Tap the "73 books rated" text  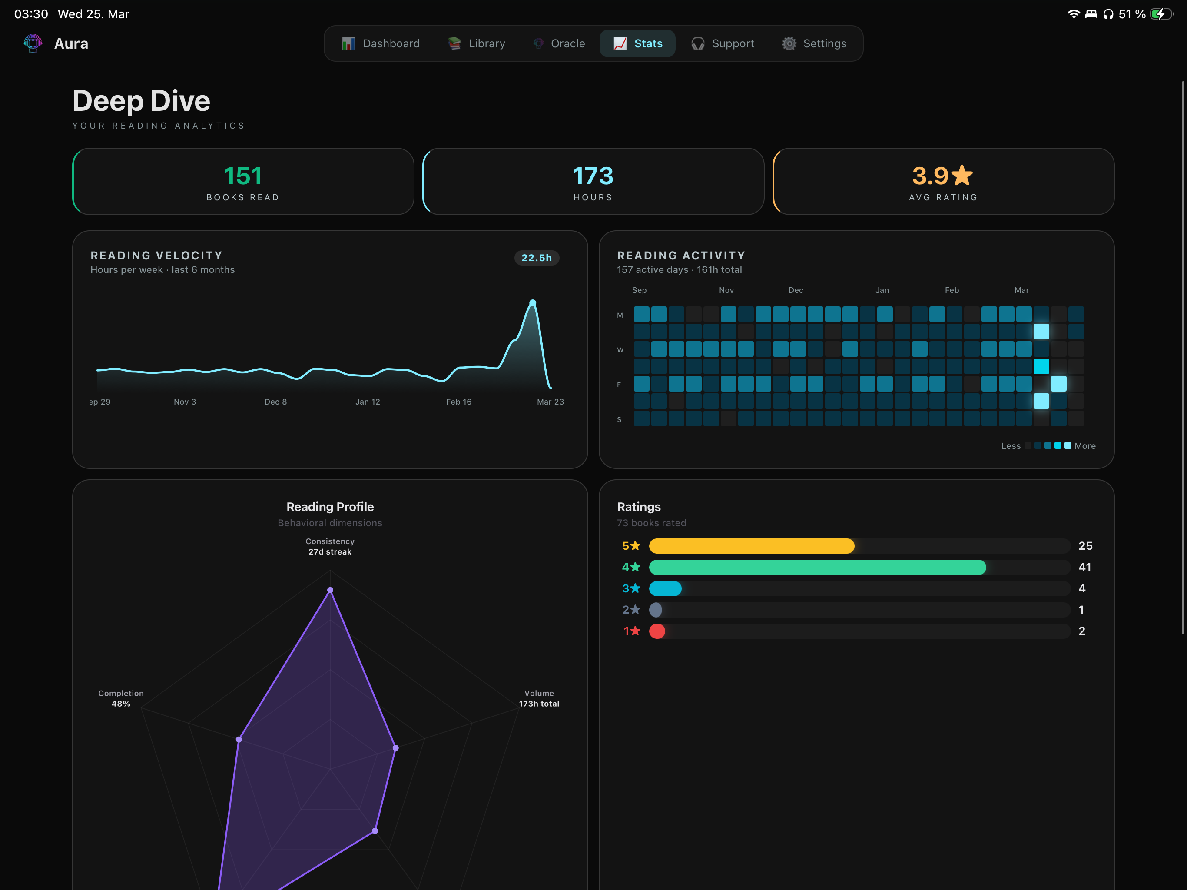point(651,523)
